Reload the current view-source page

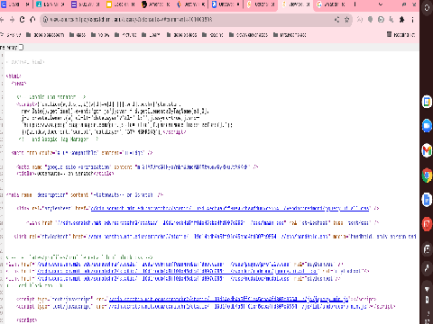pyautogui.click(x=22, y=20)
